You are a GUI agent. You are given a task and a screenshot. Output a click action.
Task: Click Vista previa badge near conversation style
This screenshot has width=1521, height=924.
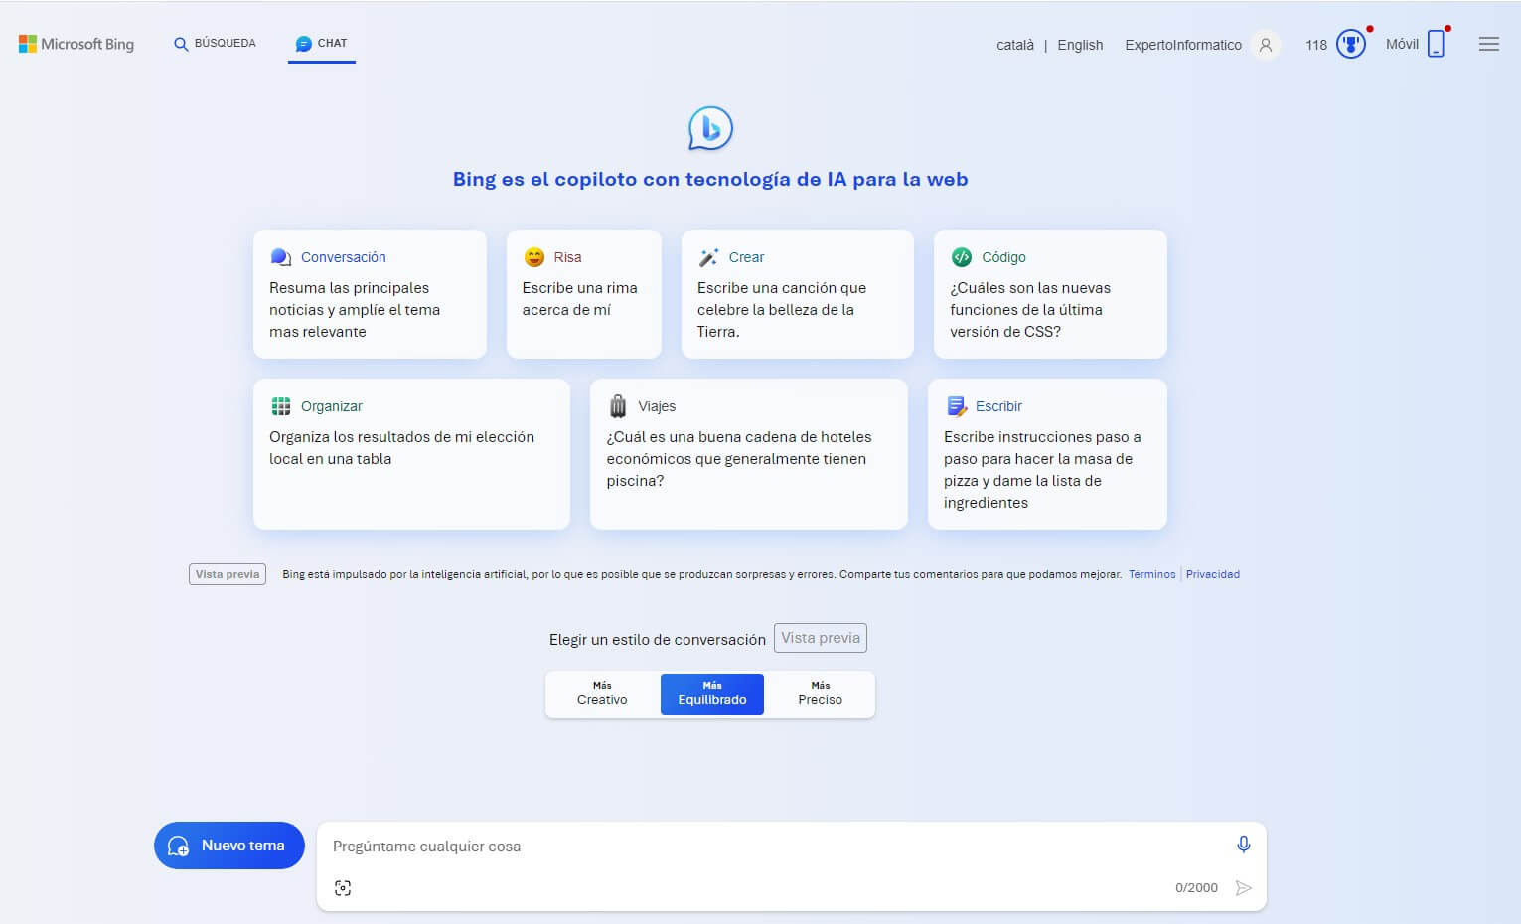(x=821, y=638)
